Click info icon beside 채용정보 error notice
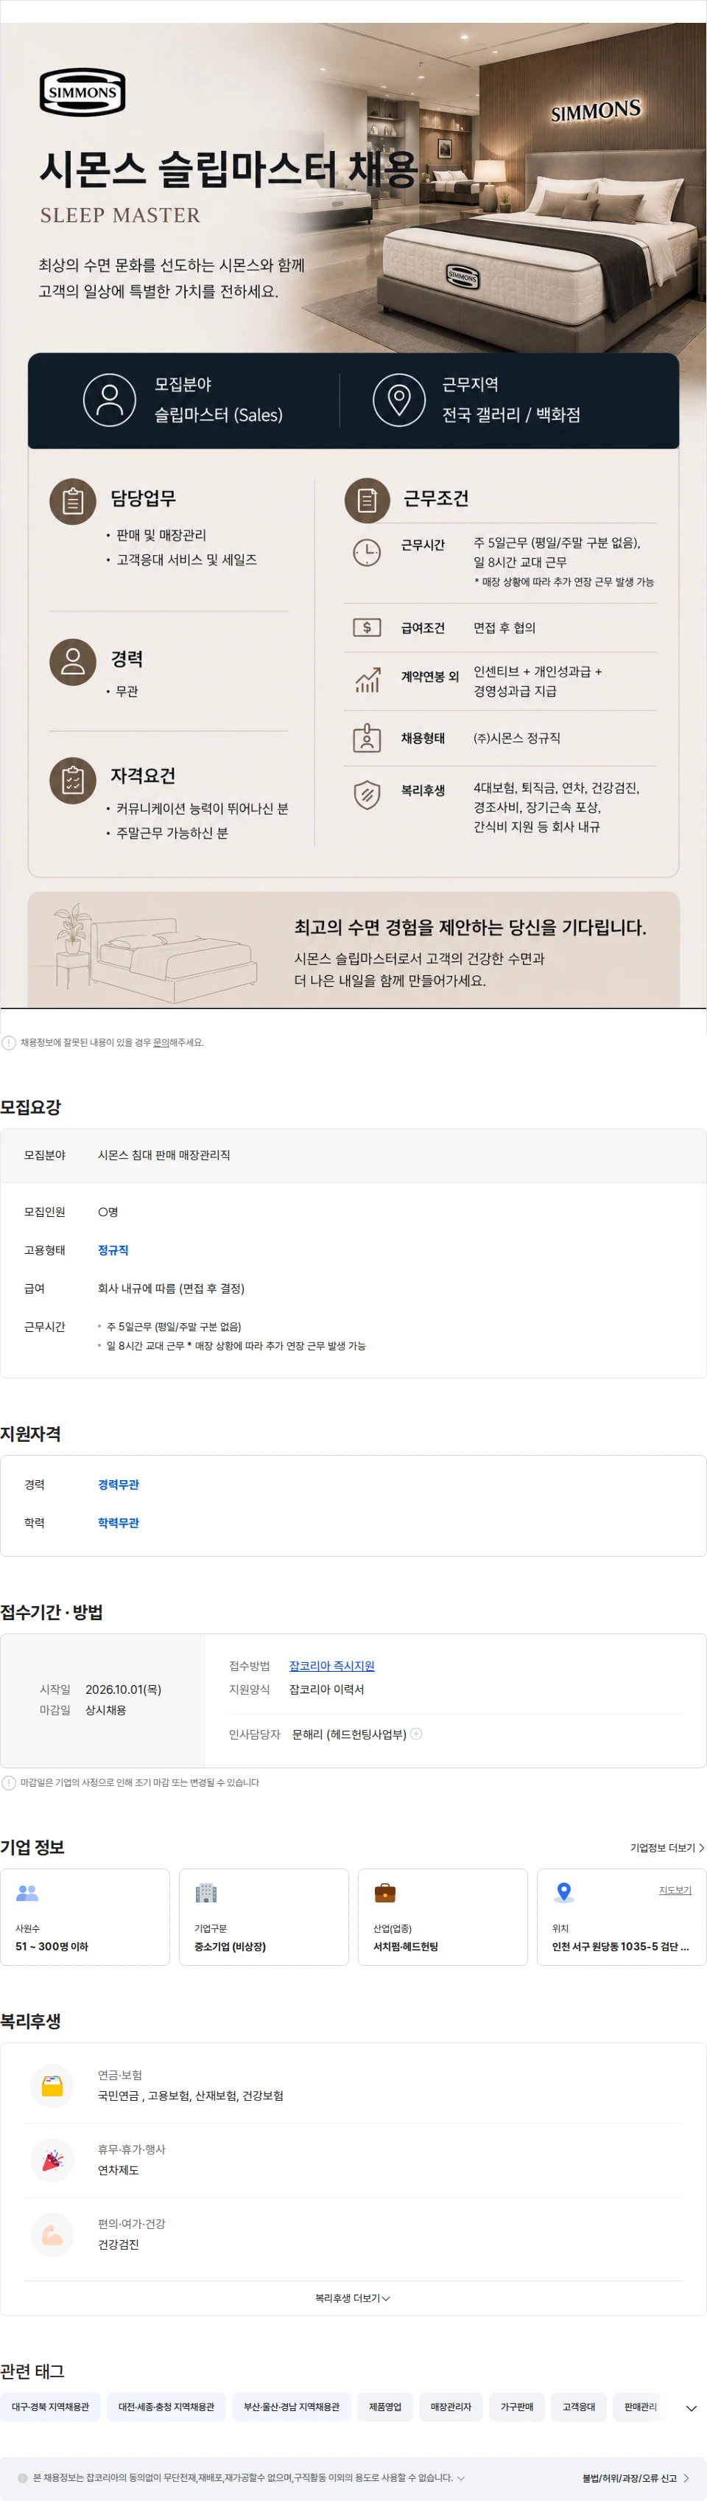707x2501 pixels. coord(9,1043)
